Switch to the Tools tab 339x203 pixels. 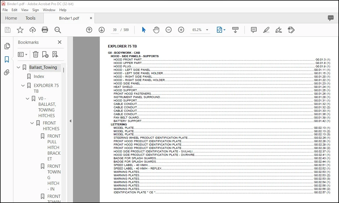(x=30, y=18)
